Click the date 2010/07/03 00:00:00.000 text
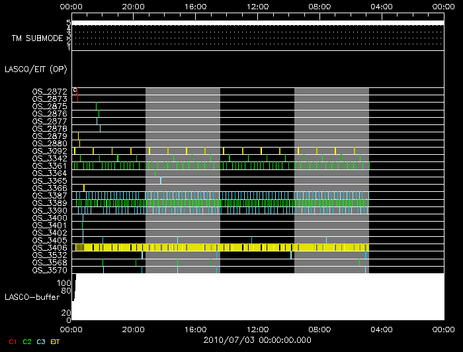 pos(257,340)
